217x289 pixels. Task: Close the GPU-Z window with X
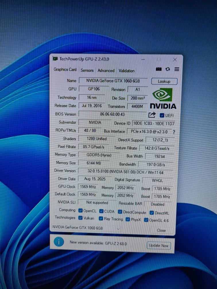175,60
